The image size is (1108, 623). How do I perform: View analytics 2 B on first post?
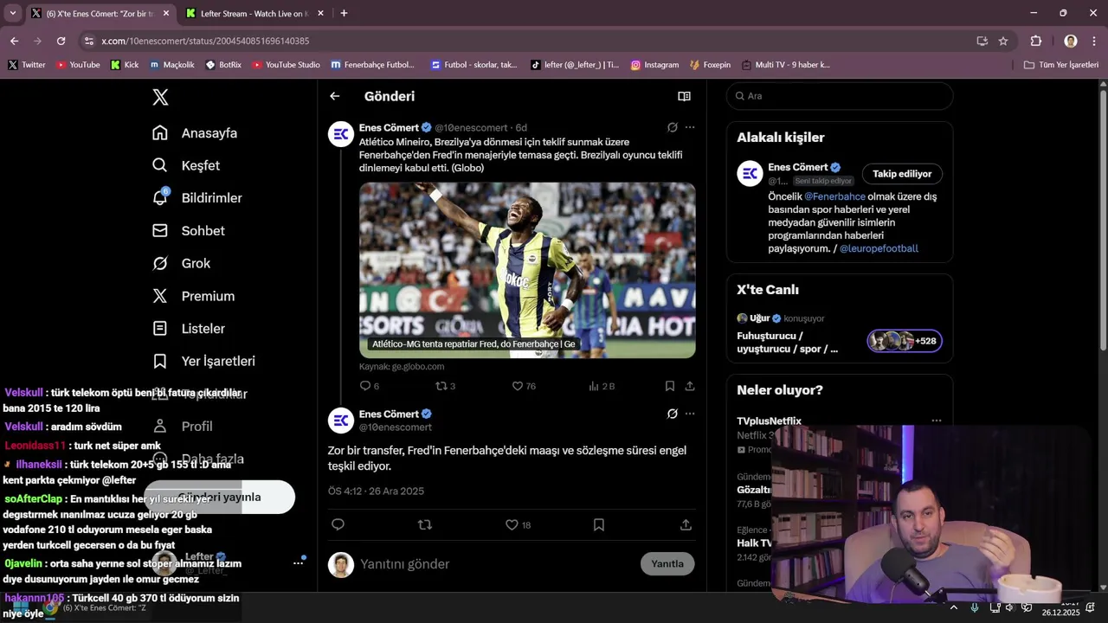tap(602, 386)
